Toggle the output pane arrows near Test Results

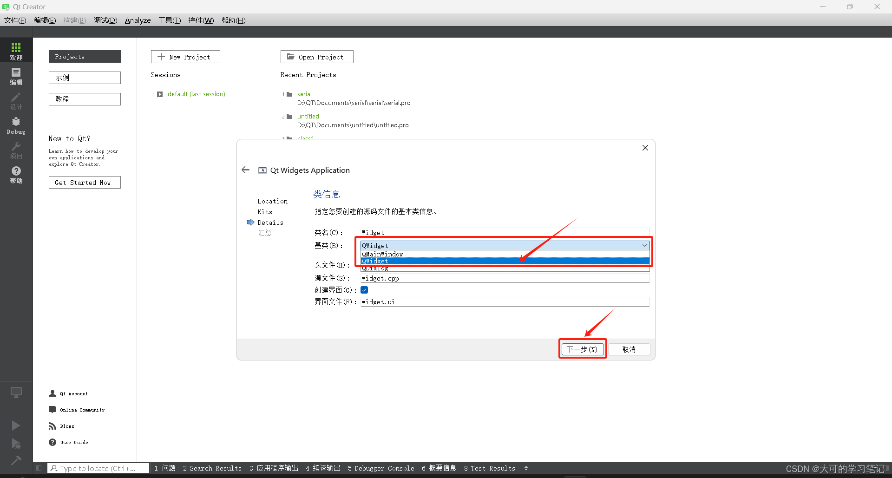(x=526, y=468)
